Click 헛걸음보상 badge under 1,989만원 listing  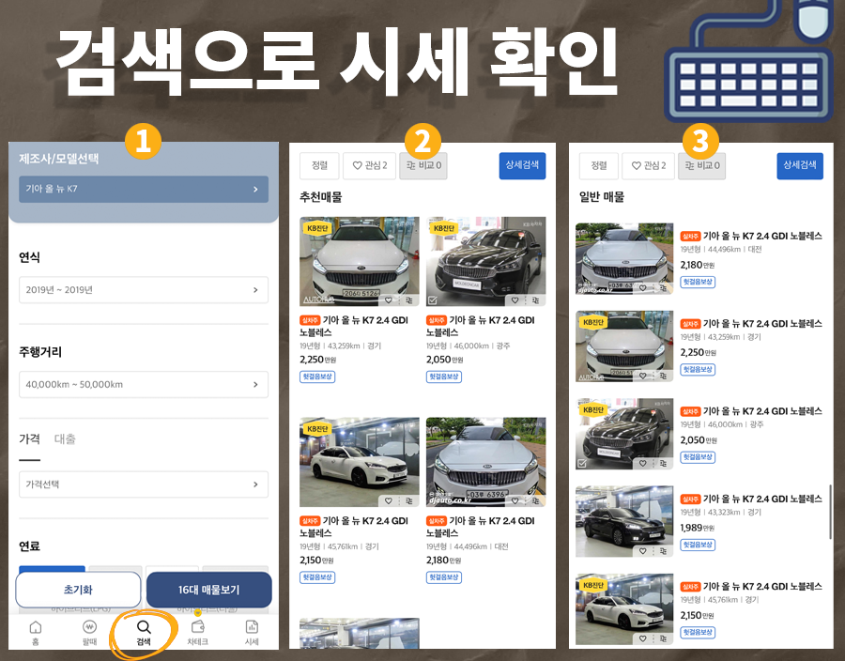698,545
